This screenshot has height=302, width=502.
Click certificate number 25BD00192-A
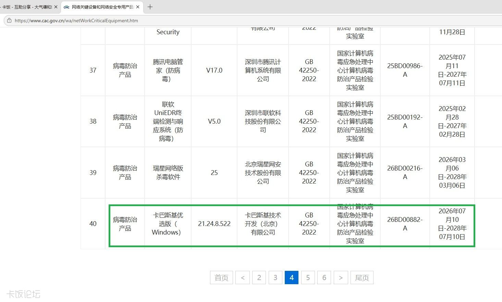[405, 121]
